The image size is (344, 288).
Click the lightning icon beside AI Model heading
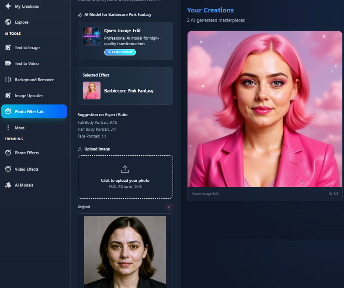click(80, 15)
